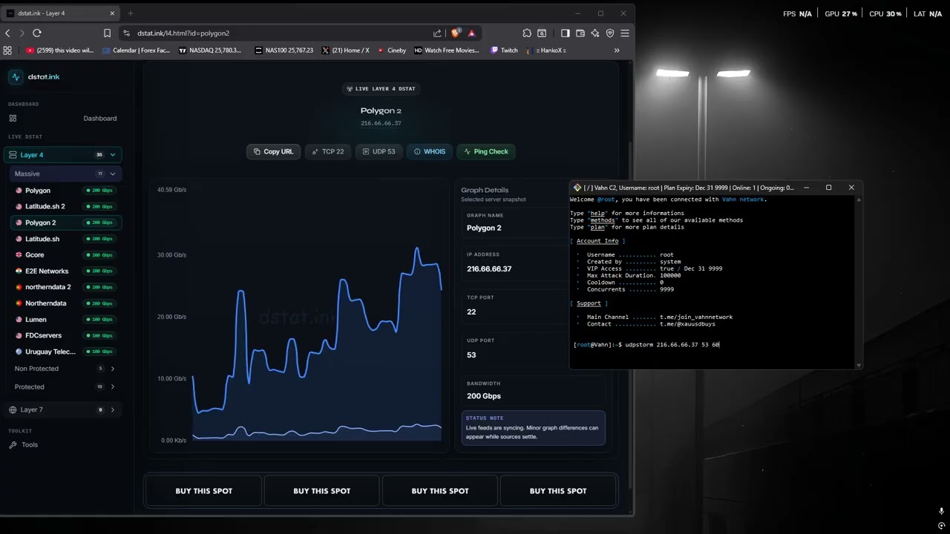Select Polygon server in sidebar list
This screenshot has width=950, height=534.
(65, 191)
